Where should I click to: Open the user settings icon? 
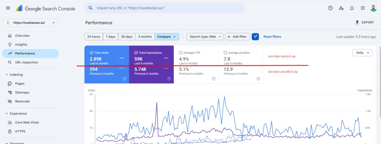click(341, 8)
